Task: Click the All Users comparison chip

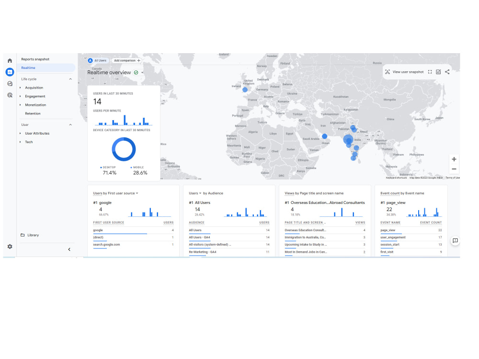Action: 97,60
